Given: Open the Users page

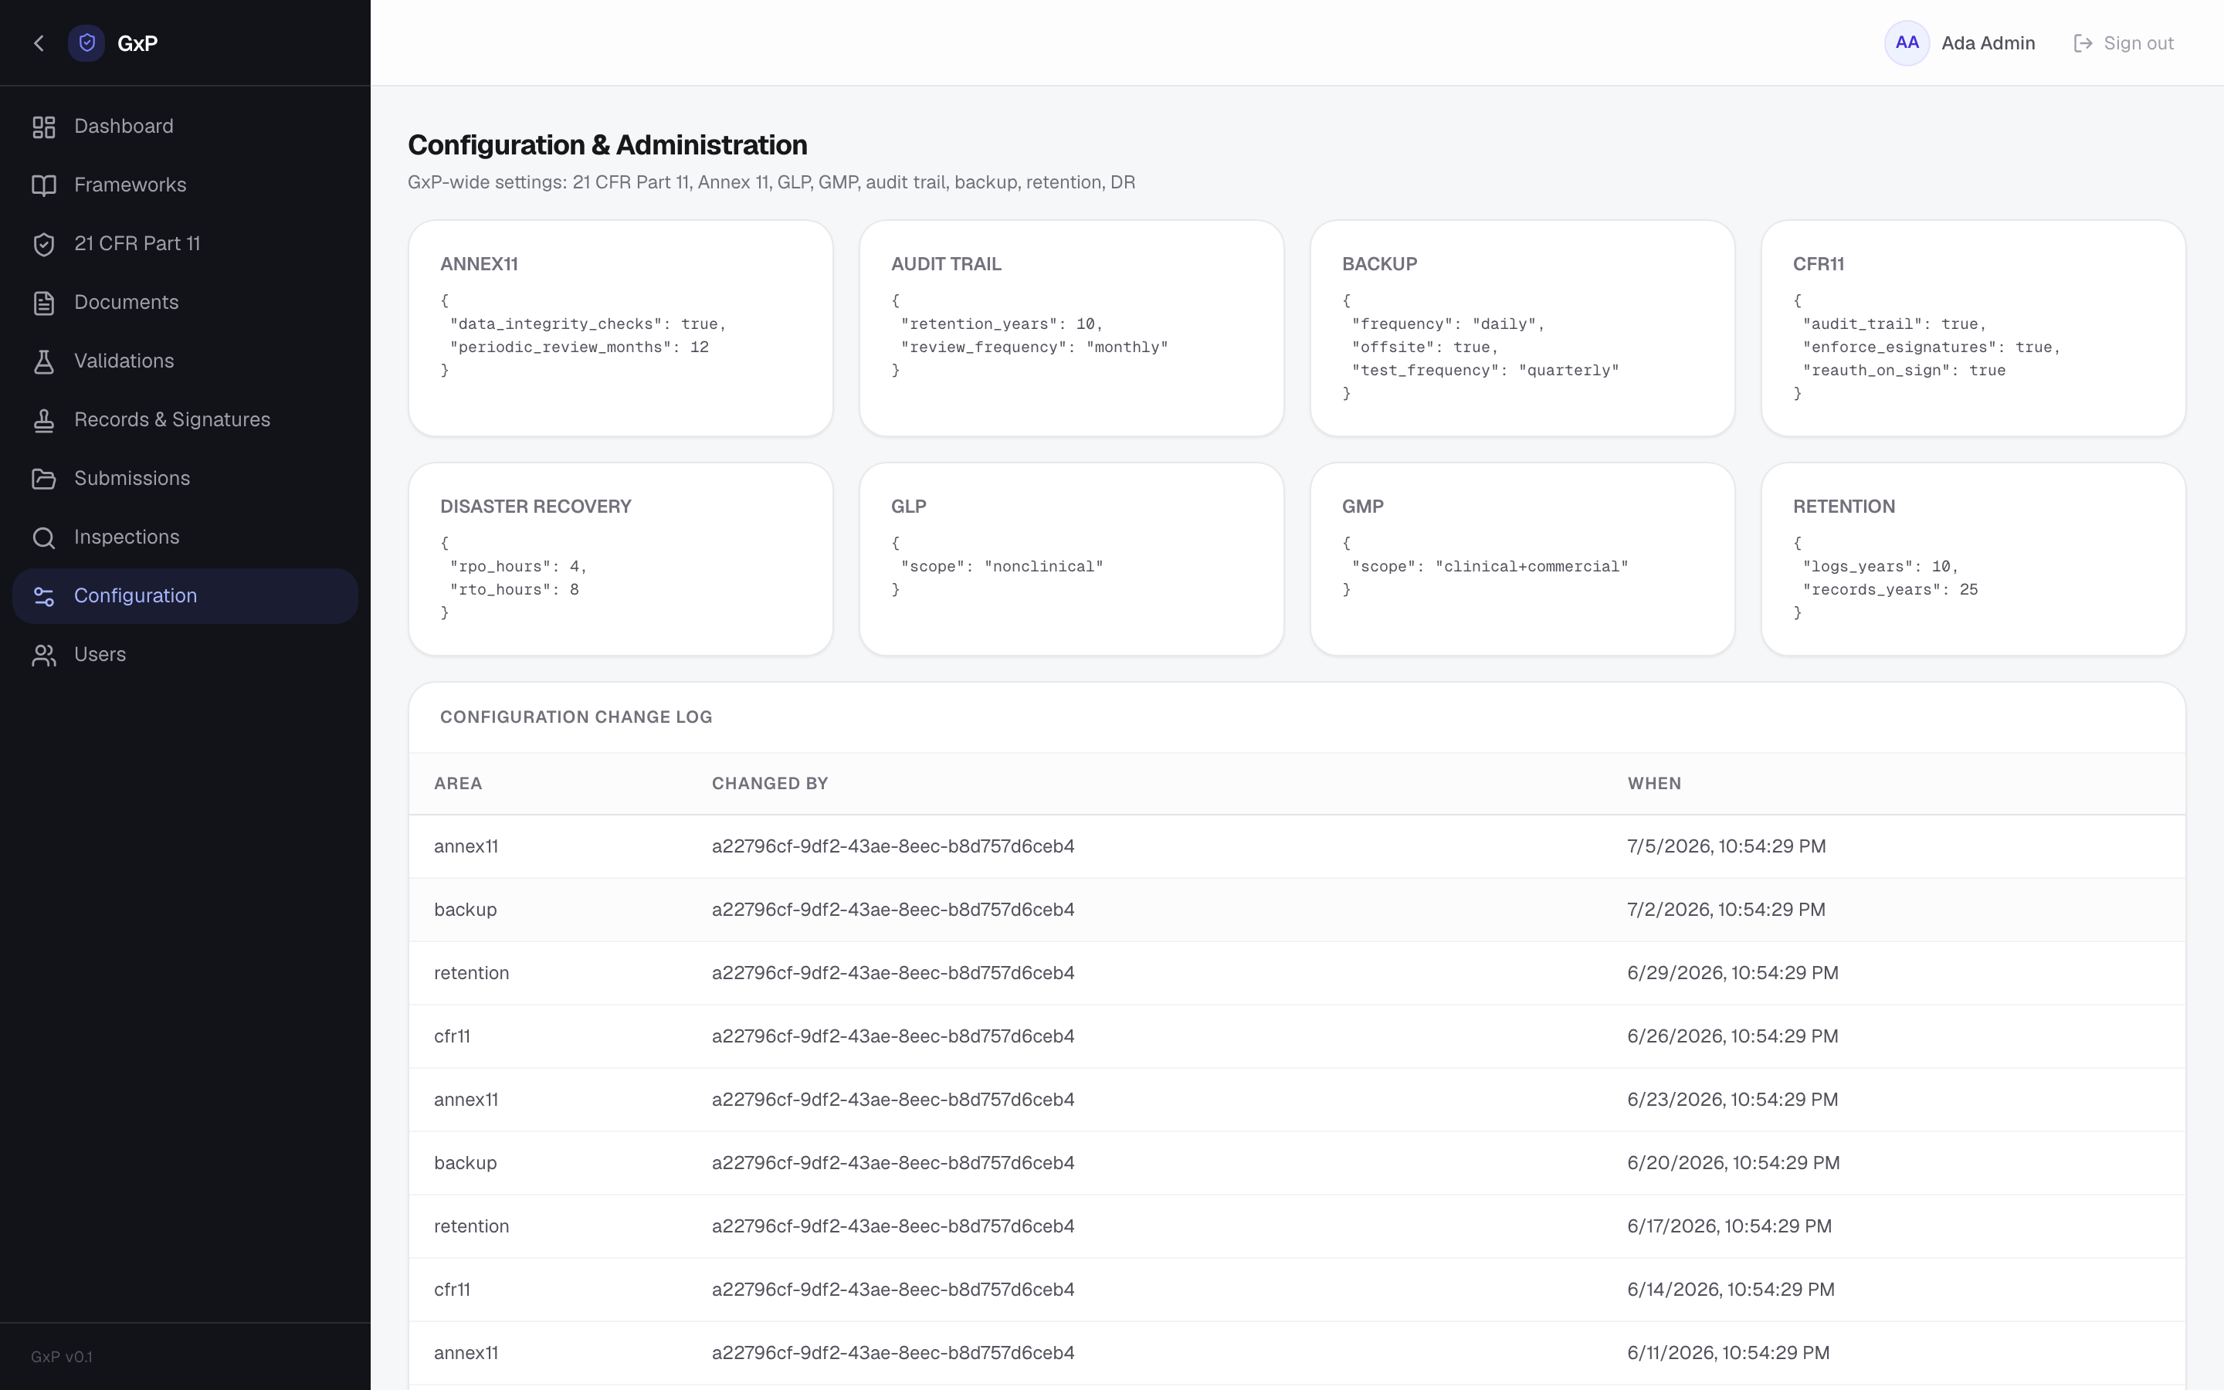Looking at the screenshot, I should [x=185, y=655].
